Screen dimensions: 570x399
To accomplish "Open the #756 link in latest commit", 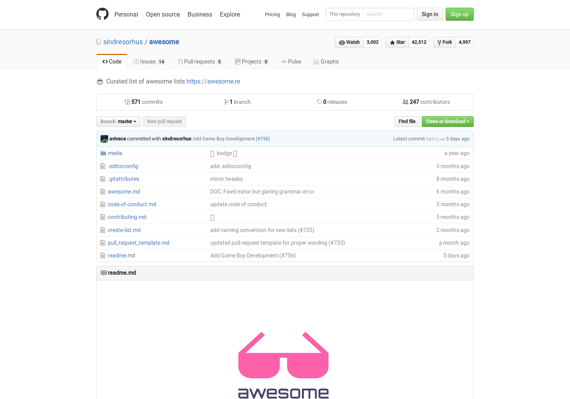I will 263,139.
